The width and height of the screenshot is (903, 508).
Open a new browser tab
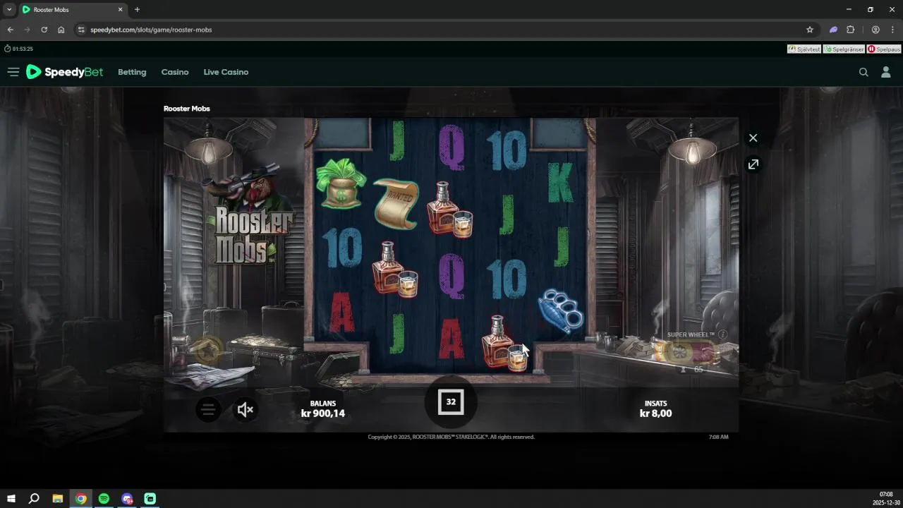[137, 10]
